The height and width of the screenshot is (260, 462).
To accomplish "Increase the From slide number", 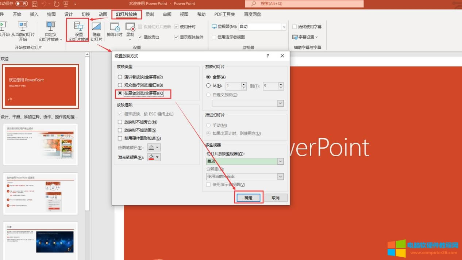I will pyautogui.click(x=244, y=84).
